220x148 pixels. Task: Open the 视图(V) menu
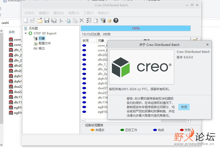(x=74, y=13)
